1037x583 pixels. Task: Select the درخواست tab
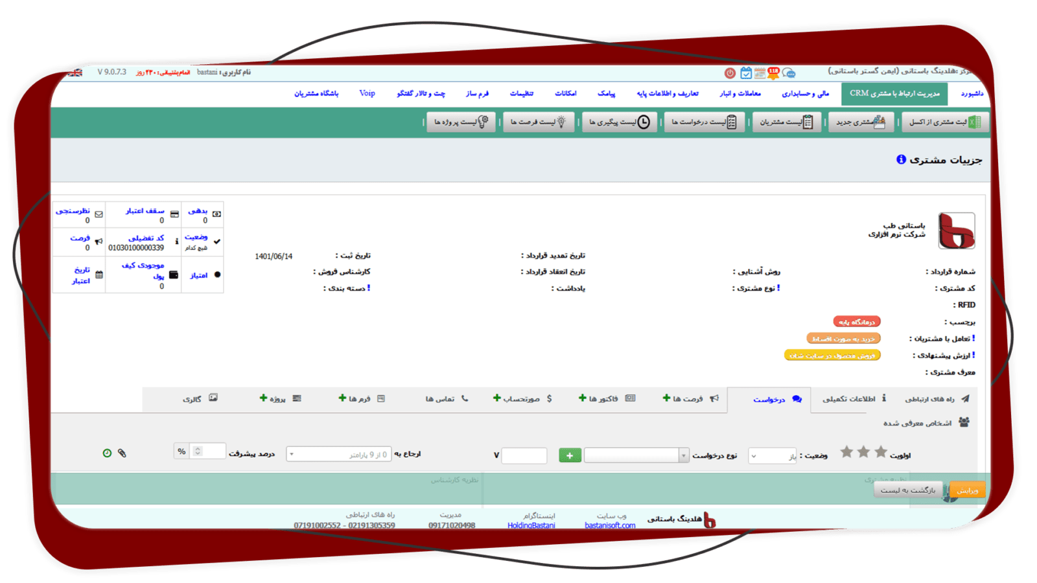coord(770,400)
